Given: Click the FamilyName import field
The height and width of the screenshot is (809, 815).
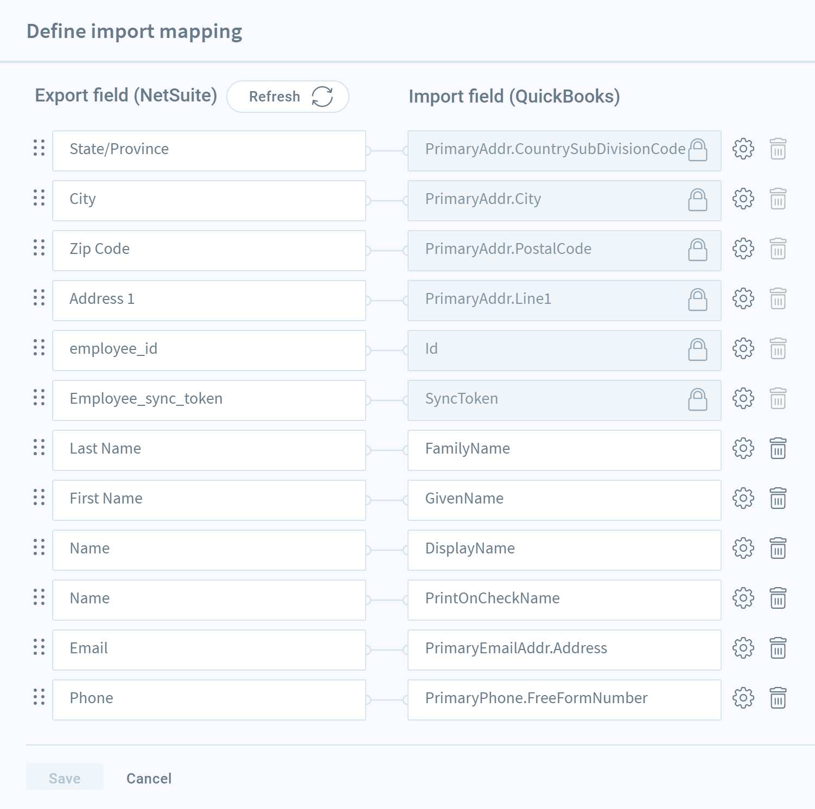Looking at the screenshot, I should point(564,450).
